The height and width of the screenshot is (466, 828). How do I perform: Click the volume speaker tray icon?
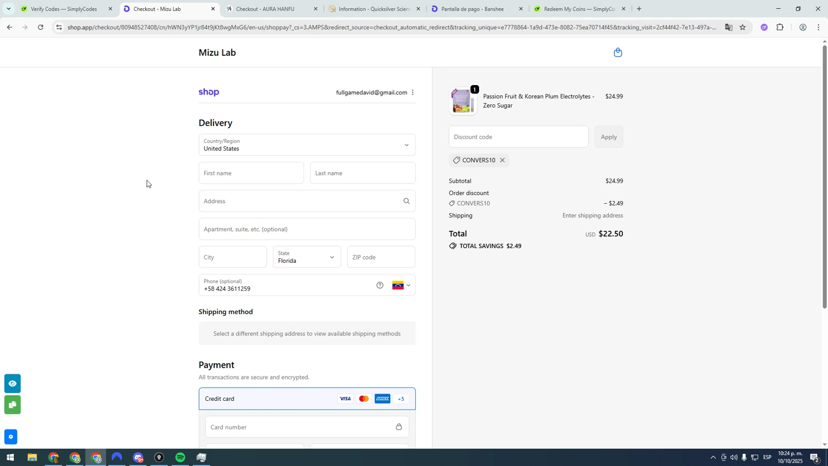click(734, 458)
